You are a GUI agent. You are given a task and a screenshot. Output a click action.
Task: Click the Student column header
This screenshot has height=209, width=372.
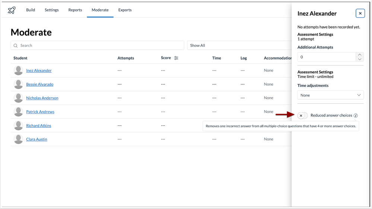point(20,58)
